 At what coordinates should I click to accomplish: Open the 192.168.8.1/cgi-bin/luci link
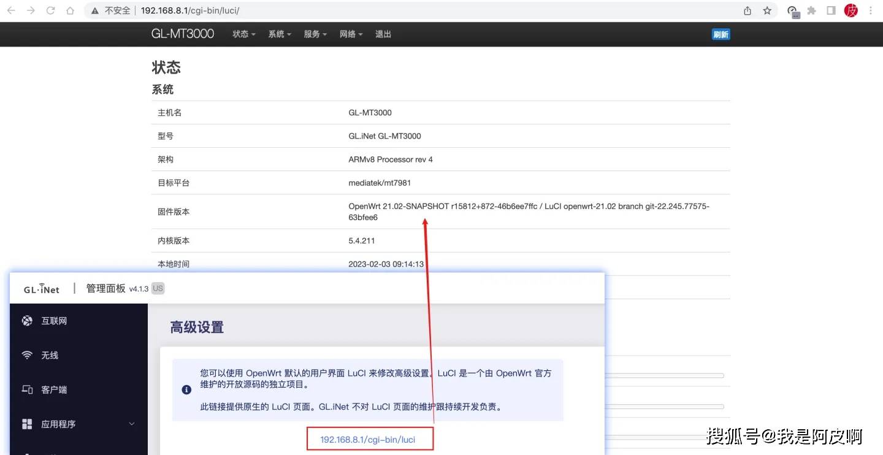pyautogui.click(x=368, y=440)
